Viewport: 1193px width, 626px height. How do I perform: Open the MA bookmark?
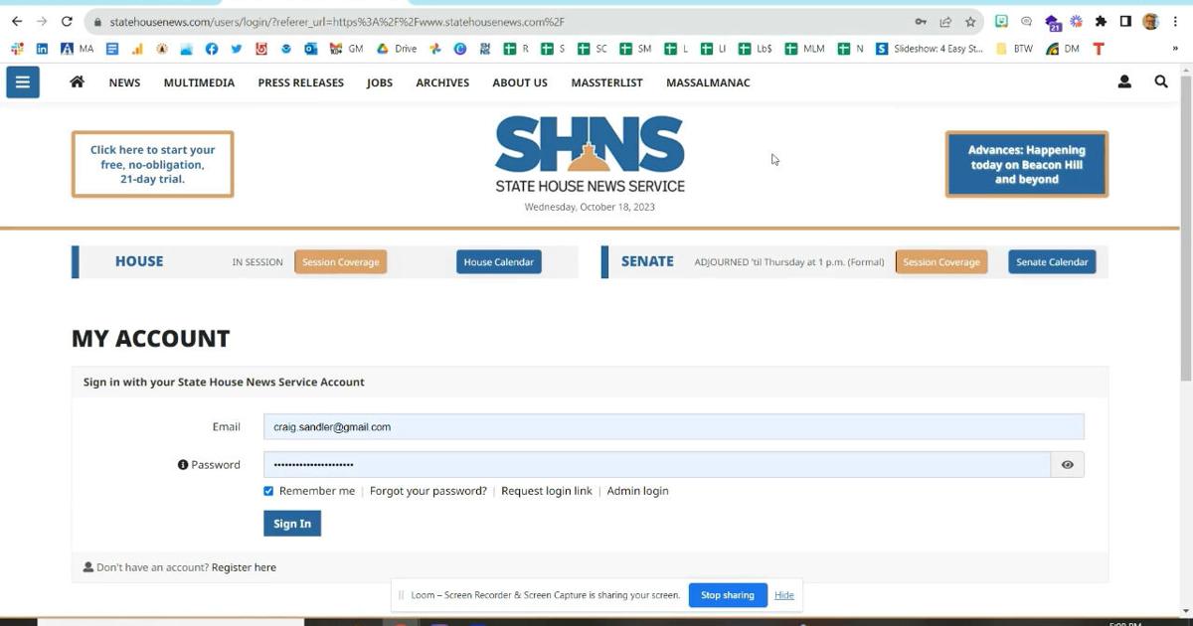click(77, 49)
